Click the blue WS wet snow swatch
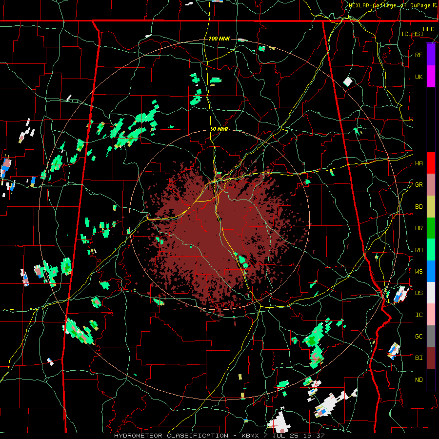439x439 pixels. click(x=431, y=271)
